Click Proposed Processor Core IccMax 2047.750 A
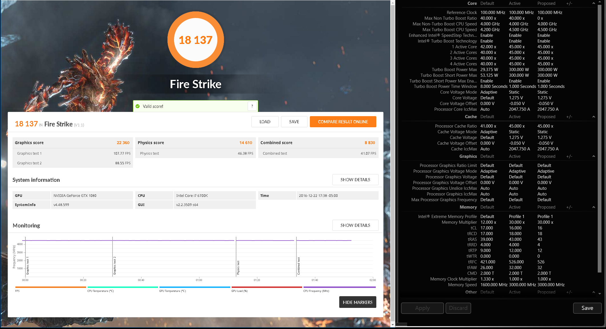606x329 pixels. 548,109
